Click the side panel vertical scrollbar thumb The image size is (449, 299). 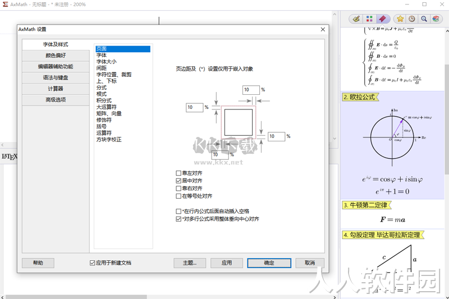tap(447, 119)
